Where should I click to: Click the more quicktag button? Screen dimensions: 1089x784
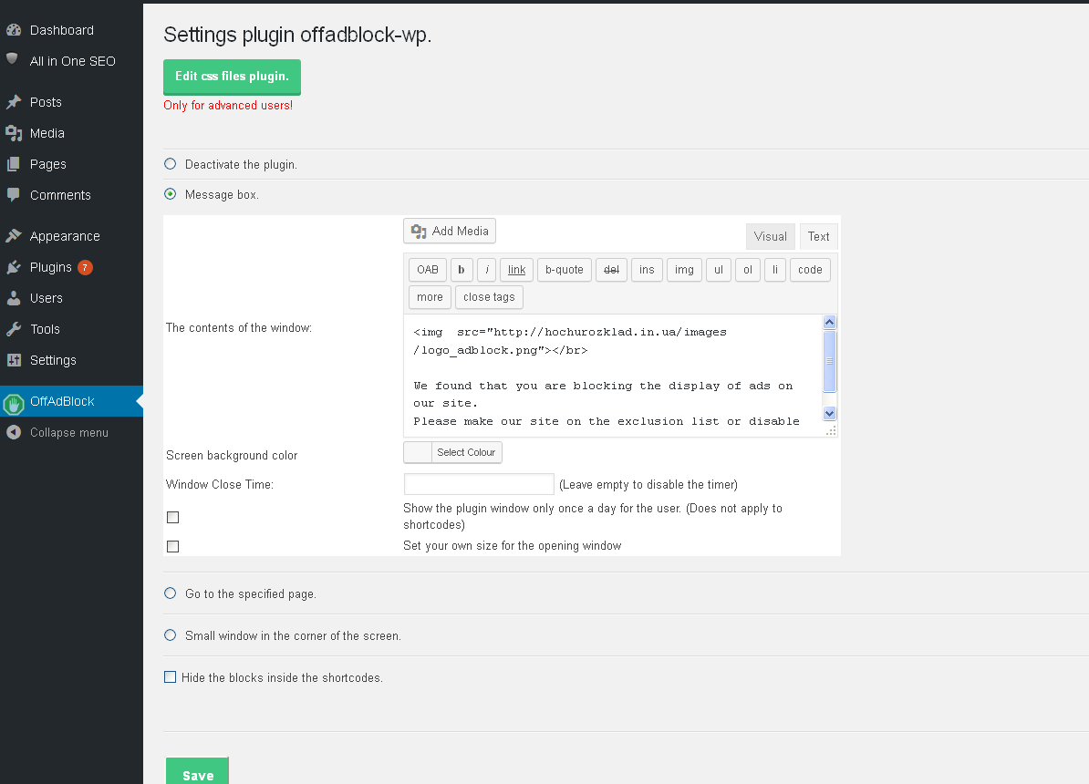click(x=430, y=297)
